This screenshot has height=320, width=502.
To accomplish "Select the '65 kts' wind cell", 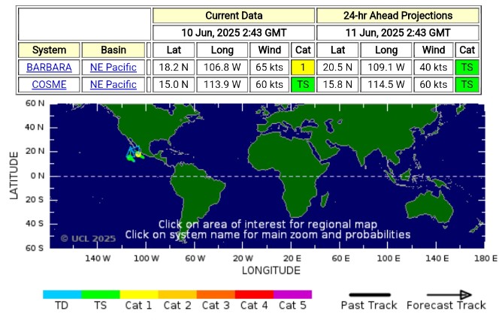I will click(x=269, y=67).
